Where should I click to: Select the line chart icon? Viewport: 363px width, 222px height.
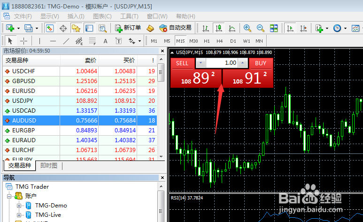point(232,28)
